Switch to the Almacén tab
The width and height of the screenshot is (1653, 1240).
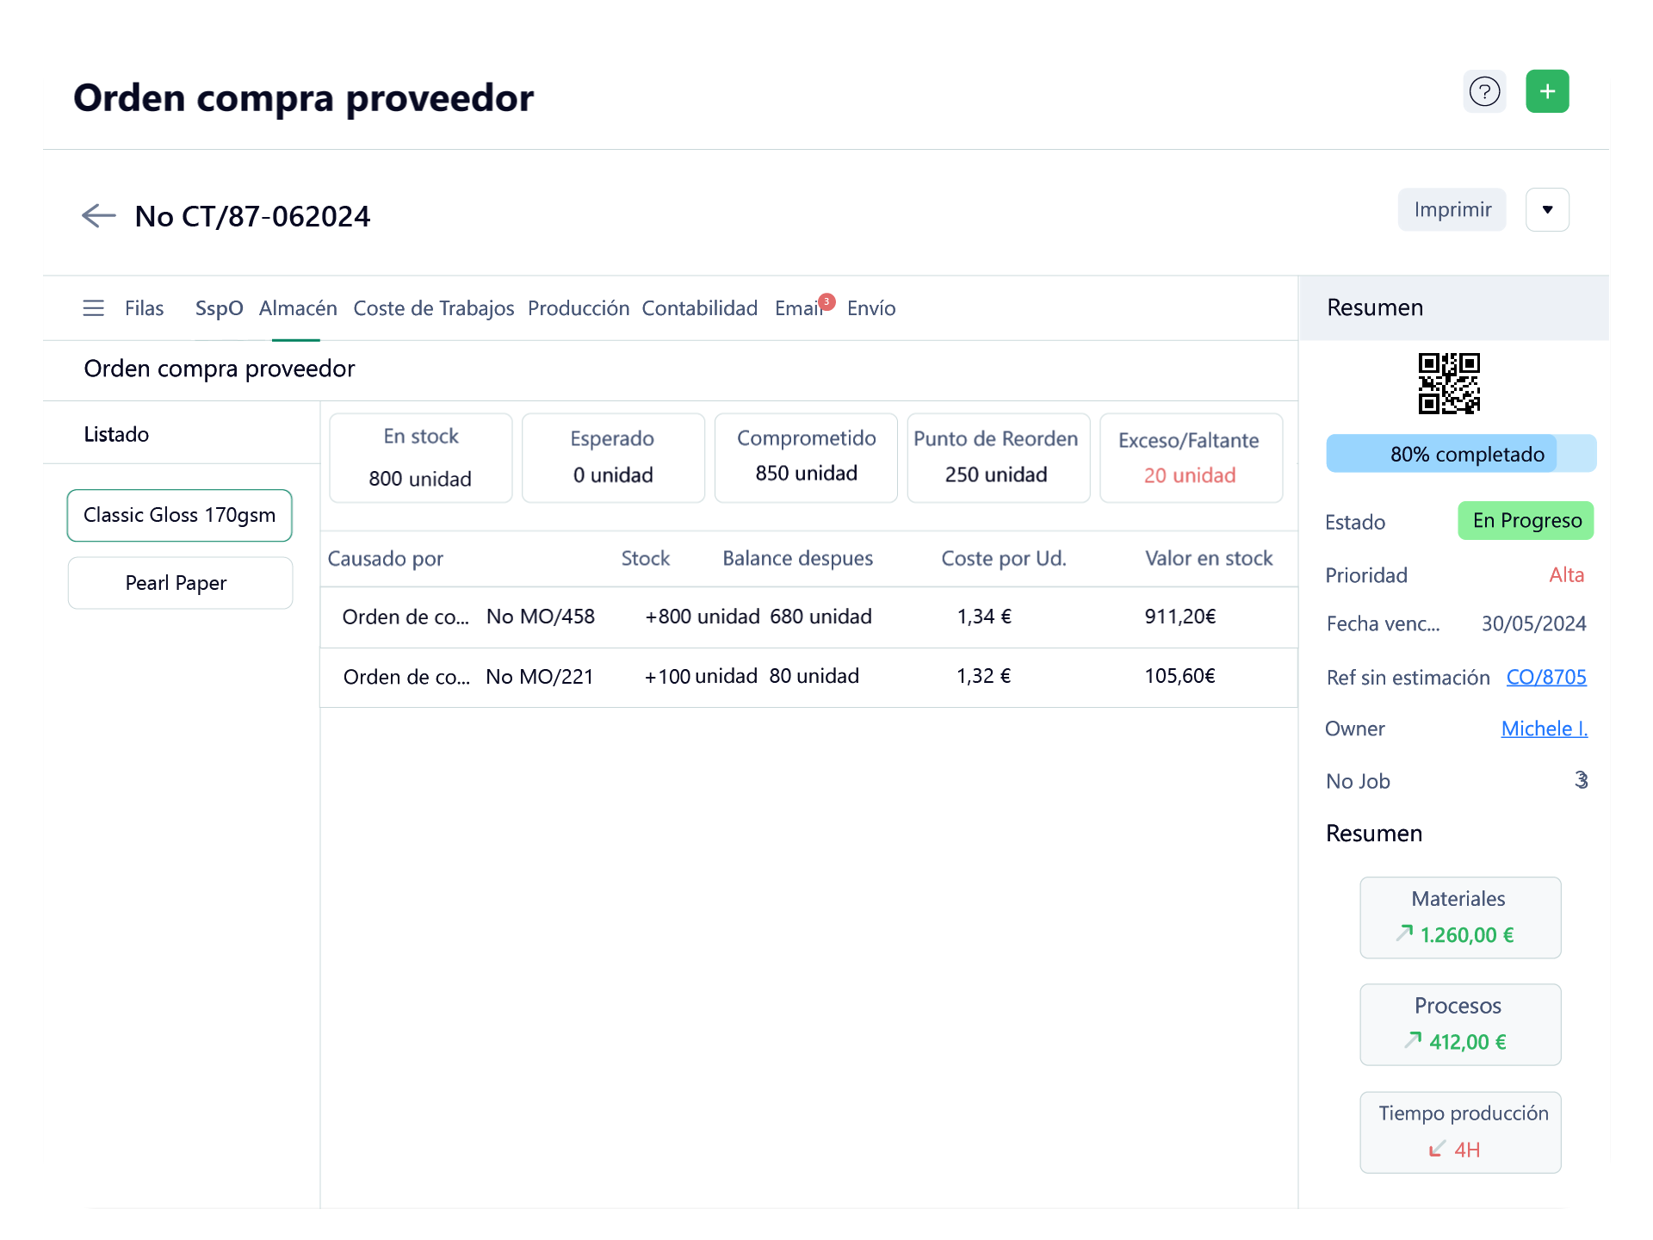pos(298,308)
